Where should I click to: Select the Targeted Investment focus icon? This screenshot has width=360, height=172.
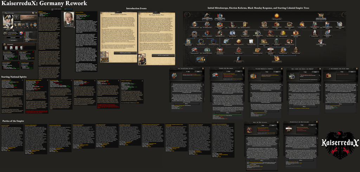coord(201,41)
